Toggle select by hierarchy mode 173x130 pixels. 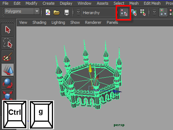click(x=124, y=12)
